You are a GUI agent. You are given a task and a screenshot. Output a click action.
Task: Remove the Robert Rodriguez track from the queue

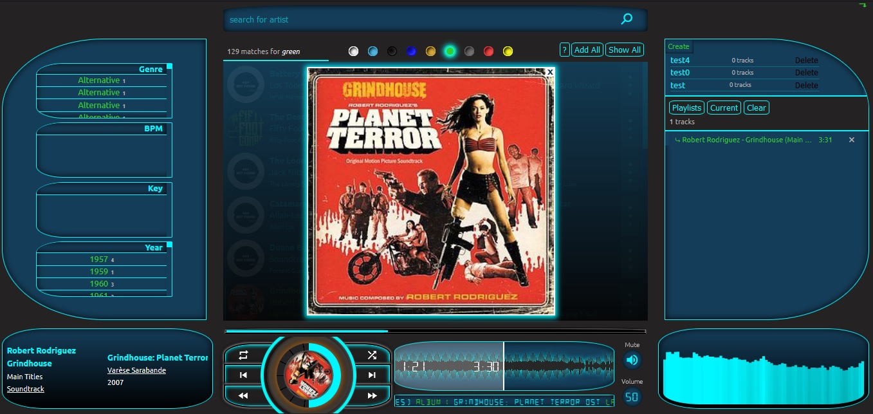click(852, 140)
